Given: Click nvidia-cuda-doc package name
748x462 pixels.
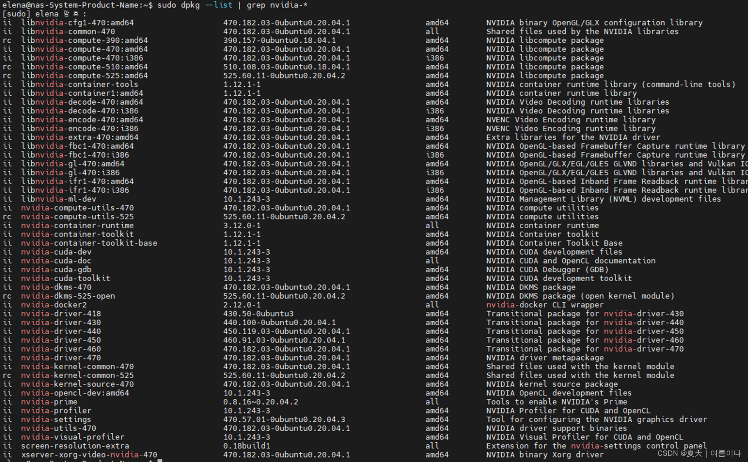Looking at the screenshot, I should click(x=56, y=261).
